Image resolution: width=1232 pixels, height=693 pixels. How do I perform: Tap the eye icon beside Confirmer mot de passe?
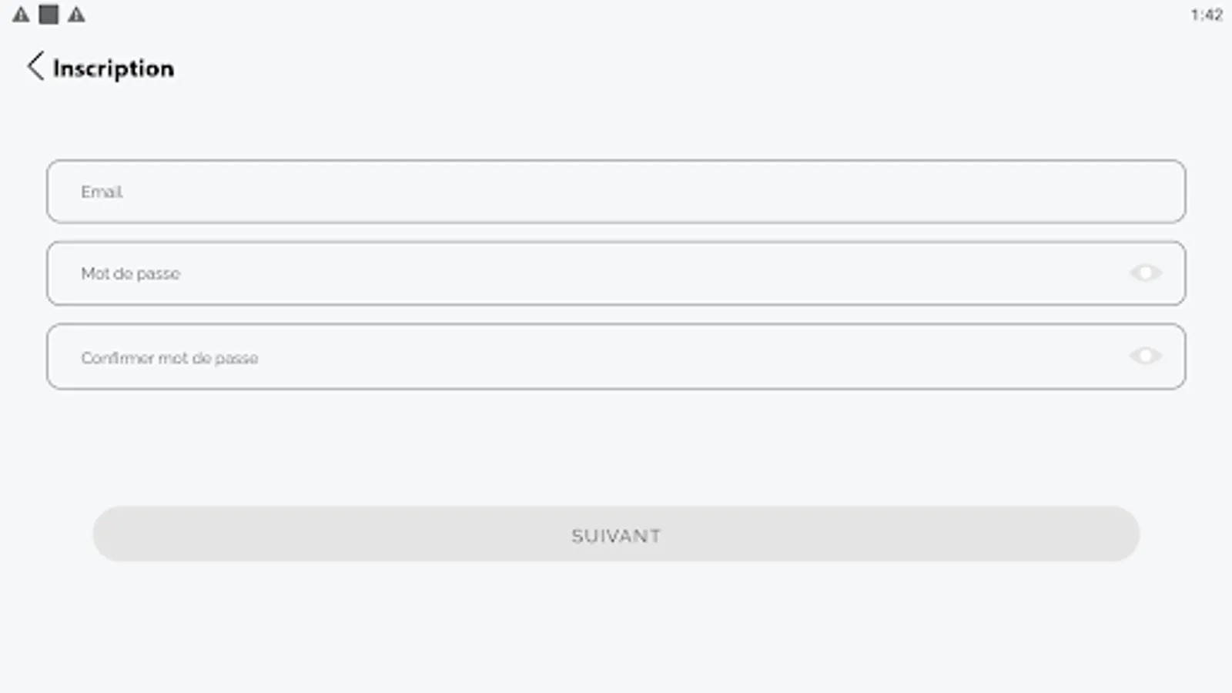tap(1145, 356)
